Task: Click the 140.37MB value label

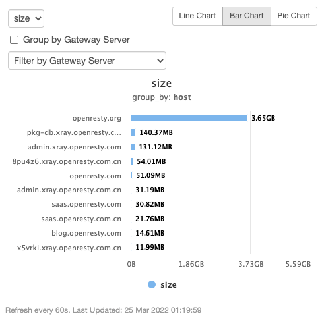Action: pyautogui.click(x=156, y=132)
